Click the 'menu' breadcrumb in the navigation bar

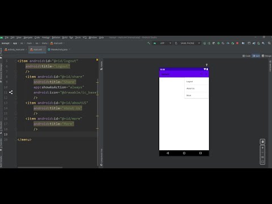tap(45, 43)
